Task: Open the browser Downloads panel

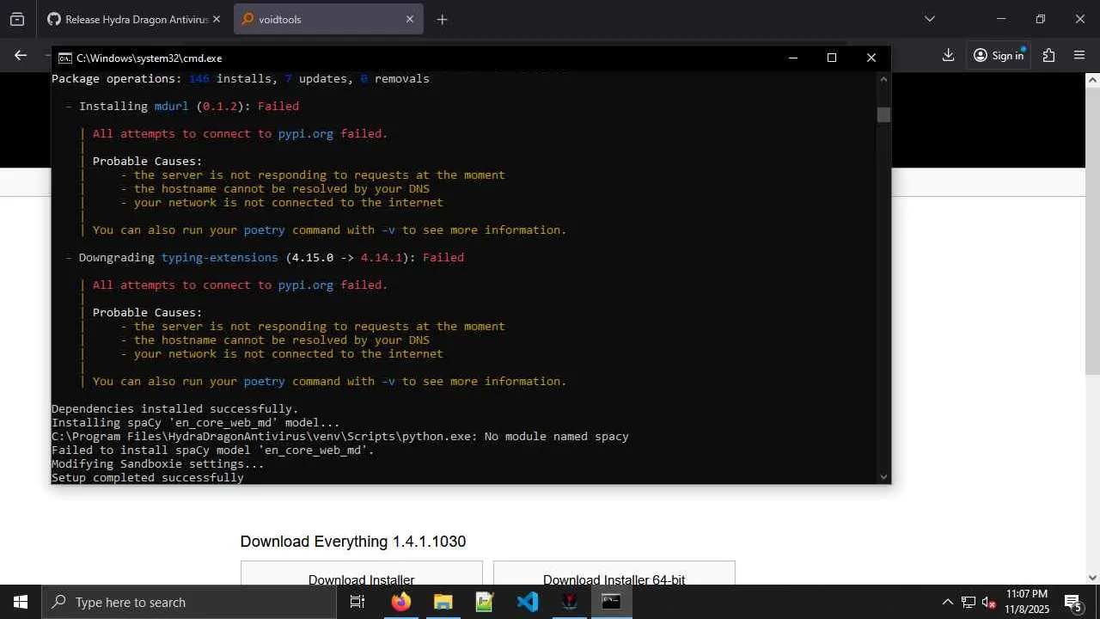Action: pos(948,55)
